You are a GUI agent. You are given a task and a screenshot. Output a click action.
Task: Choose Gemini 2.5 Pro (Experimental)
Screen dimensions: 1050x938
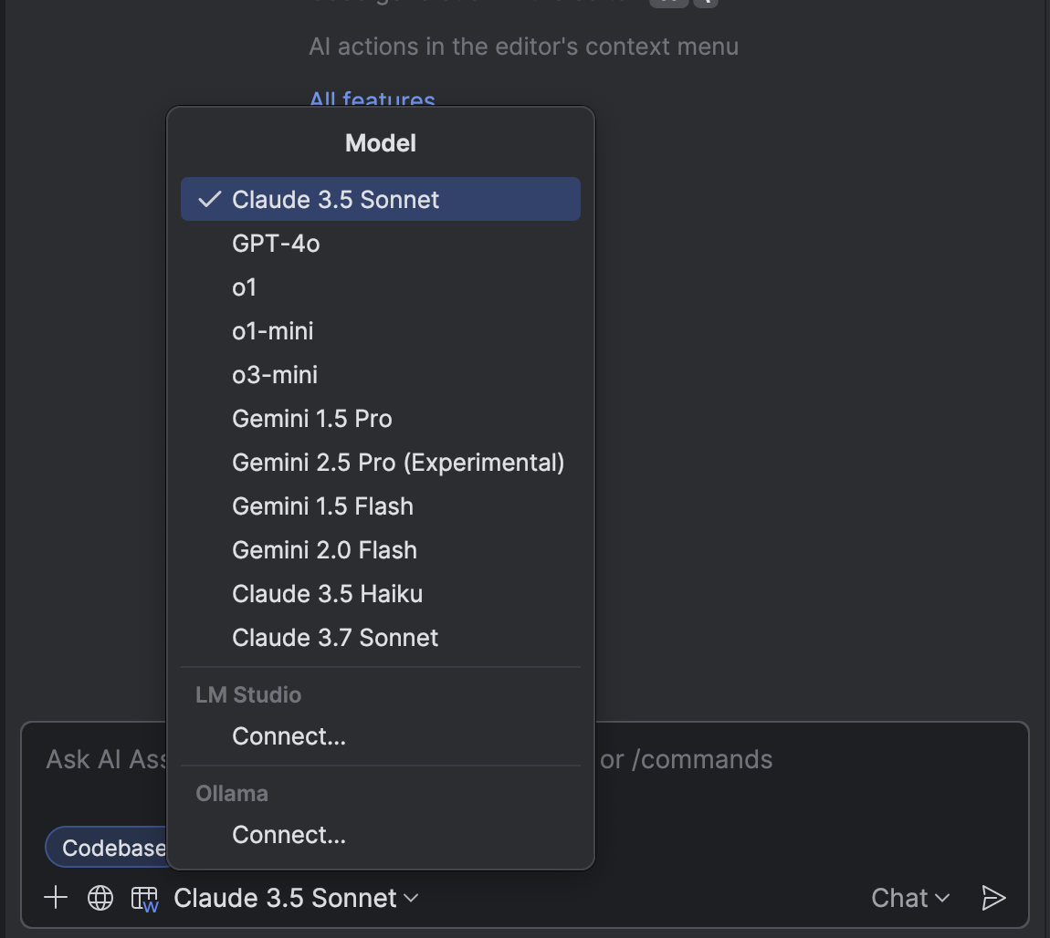point(398,463)
